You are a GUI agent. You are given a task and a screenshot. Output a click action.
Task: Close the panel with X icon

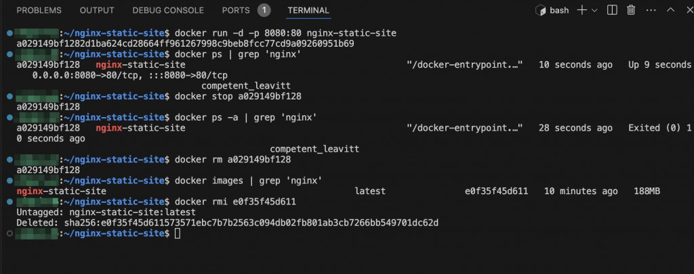pos(690,10)
